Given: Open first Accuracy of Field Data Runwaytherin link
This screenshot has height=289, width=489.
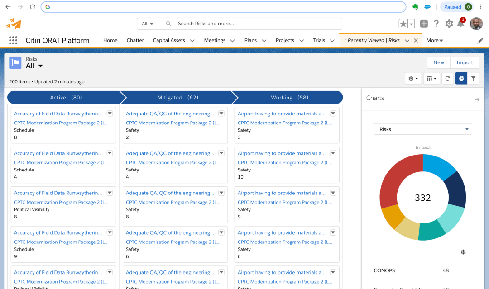Looking at the screenshot, I should [x=58, y=114].
